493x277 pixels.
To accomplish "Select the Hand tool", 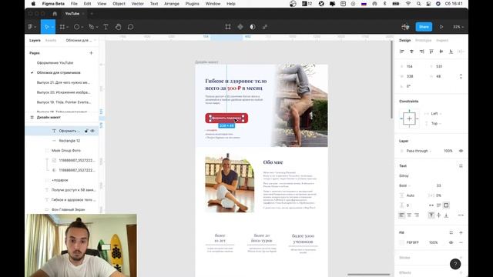I will point(118,27).
